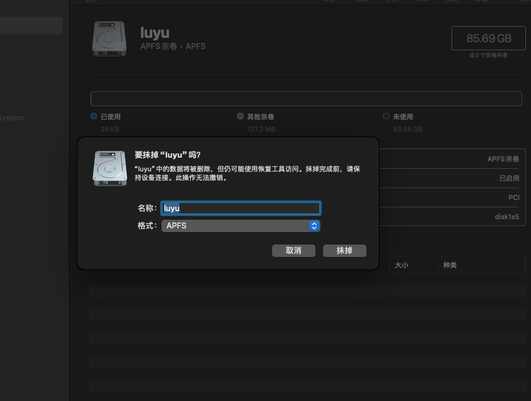Click the storage usage bar
Screen dimensions: 531x401
tap(306, 99)
